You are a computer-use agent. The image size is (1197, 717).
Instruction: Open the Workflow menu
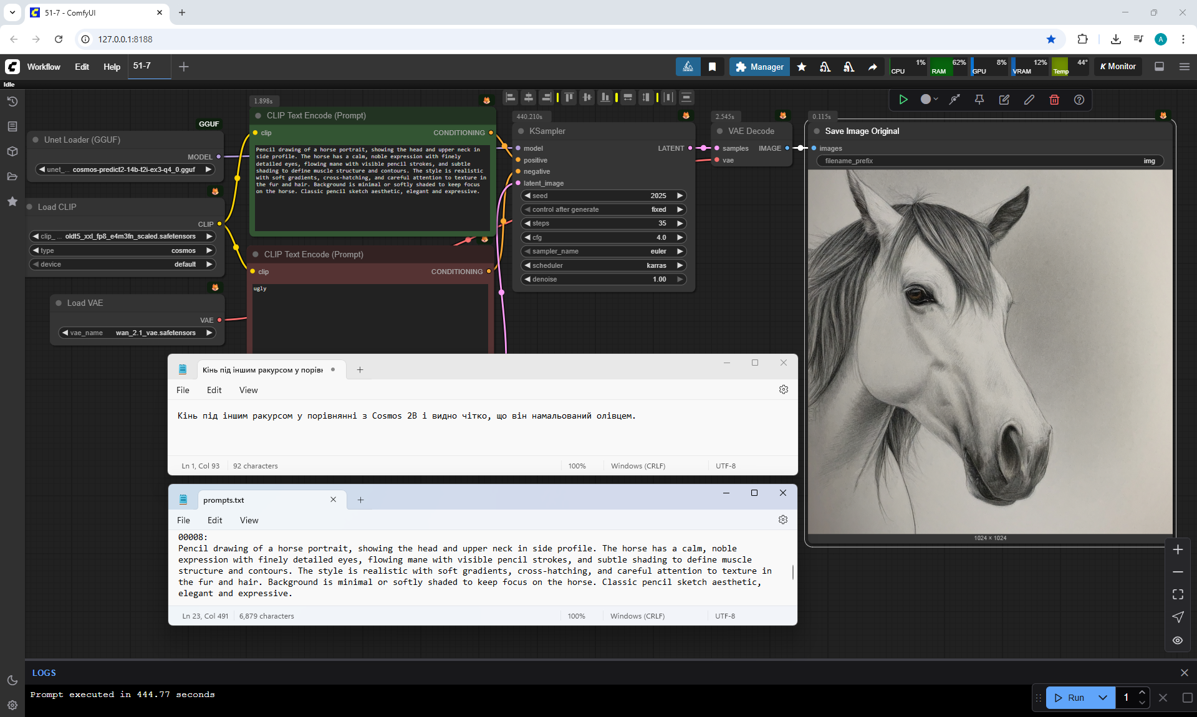coord(44,67)
